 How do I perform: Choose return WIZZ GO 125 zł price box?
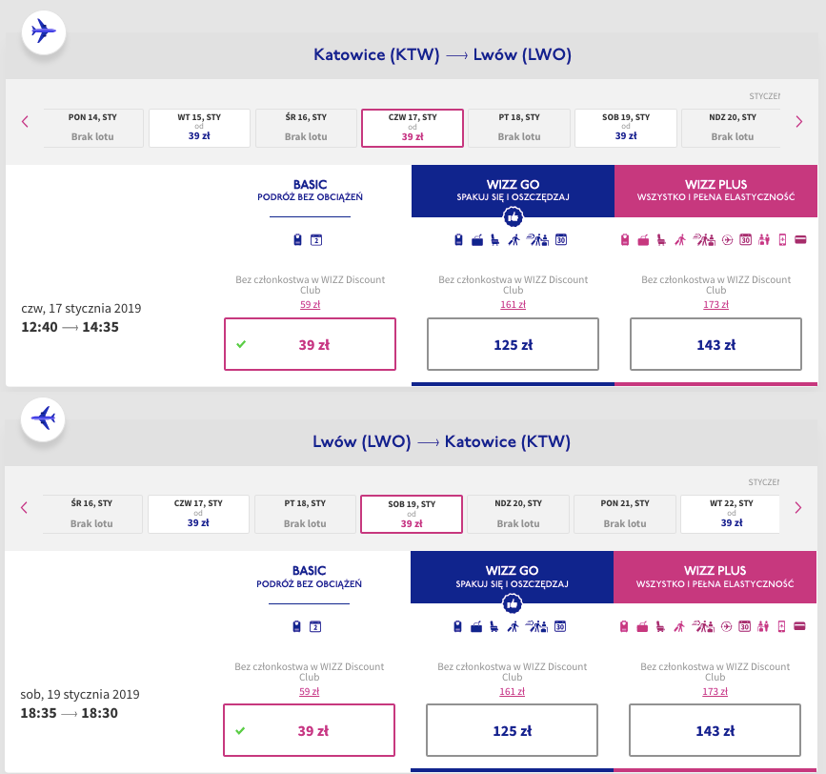click(513, 731)
